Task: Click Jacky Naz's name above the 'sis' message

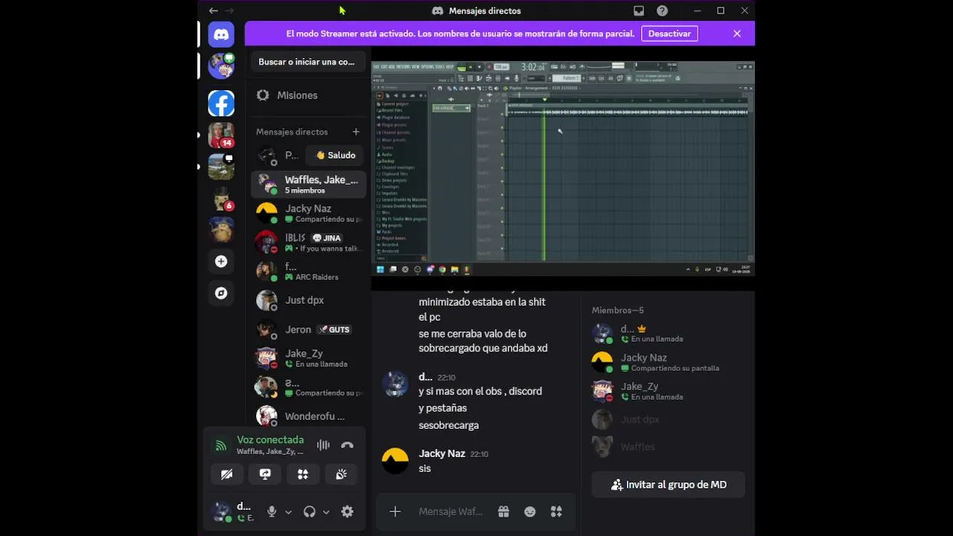Action: [x=442, y=453]
